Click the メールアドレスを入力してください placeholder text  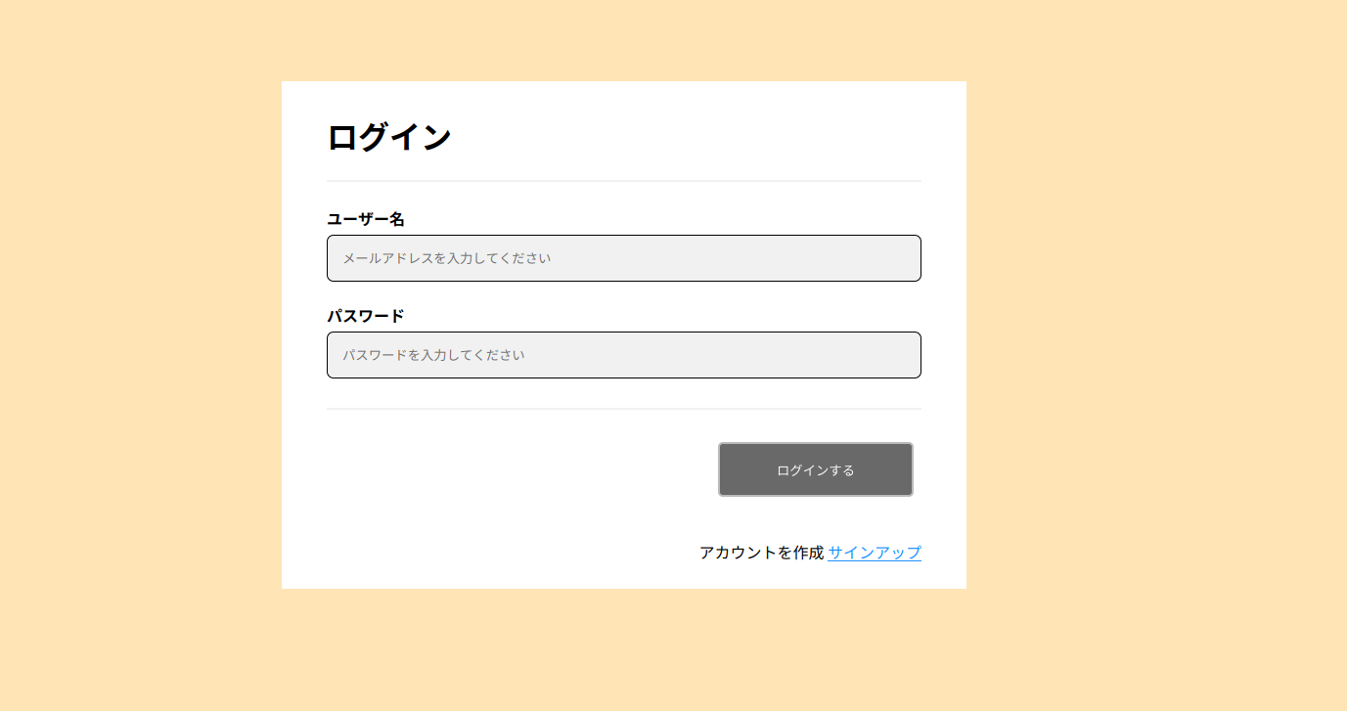[x=447, y=258]
